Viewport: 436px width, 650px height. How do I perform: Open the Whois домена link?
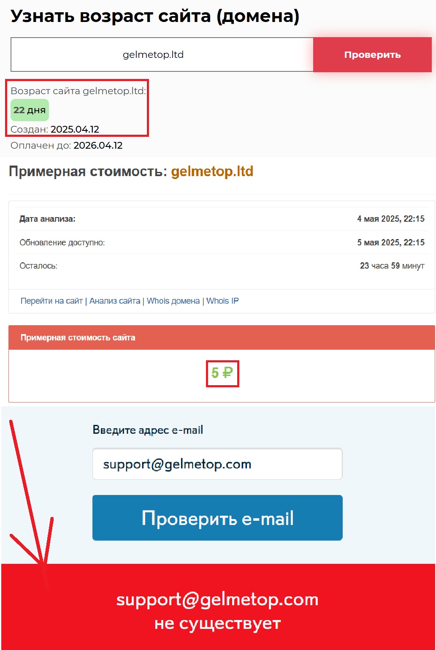click(173, 301)
